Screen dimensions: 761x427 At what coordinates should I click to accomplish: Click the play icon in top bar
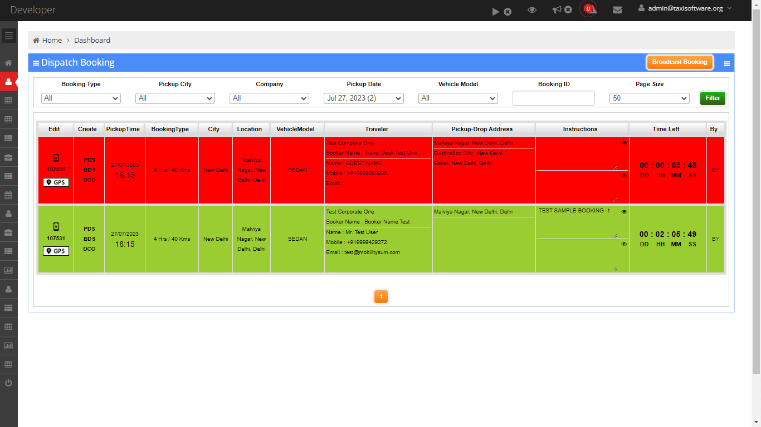pos(496,11)
